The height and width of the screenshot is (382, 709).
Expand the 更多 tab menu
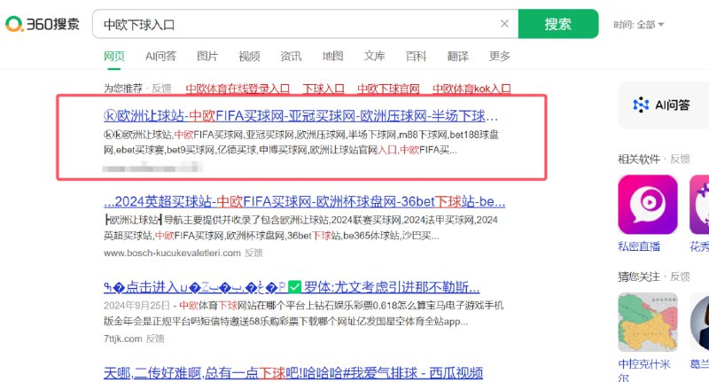tap(500, 56)
